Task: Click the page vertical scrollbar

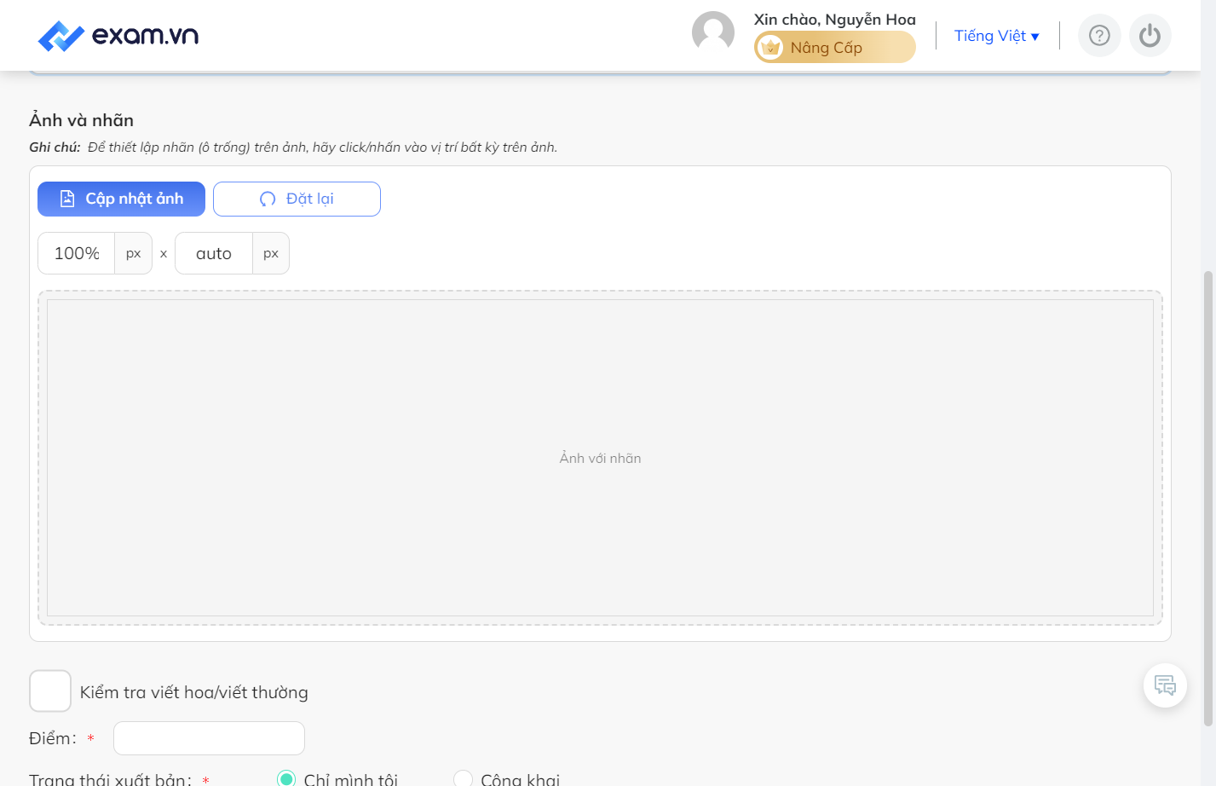Action: (1208, 499)
